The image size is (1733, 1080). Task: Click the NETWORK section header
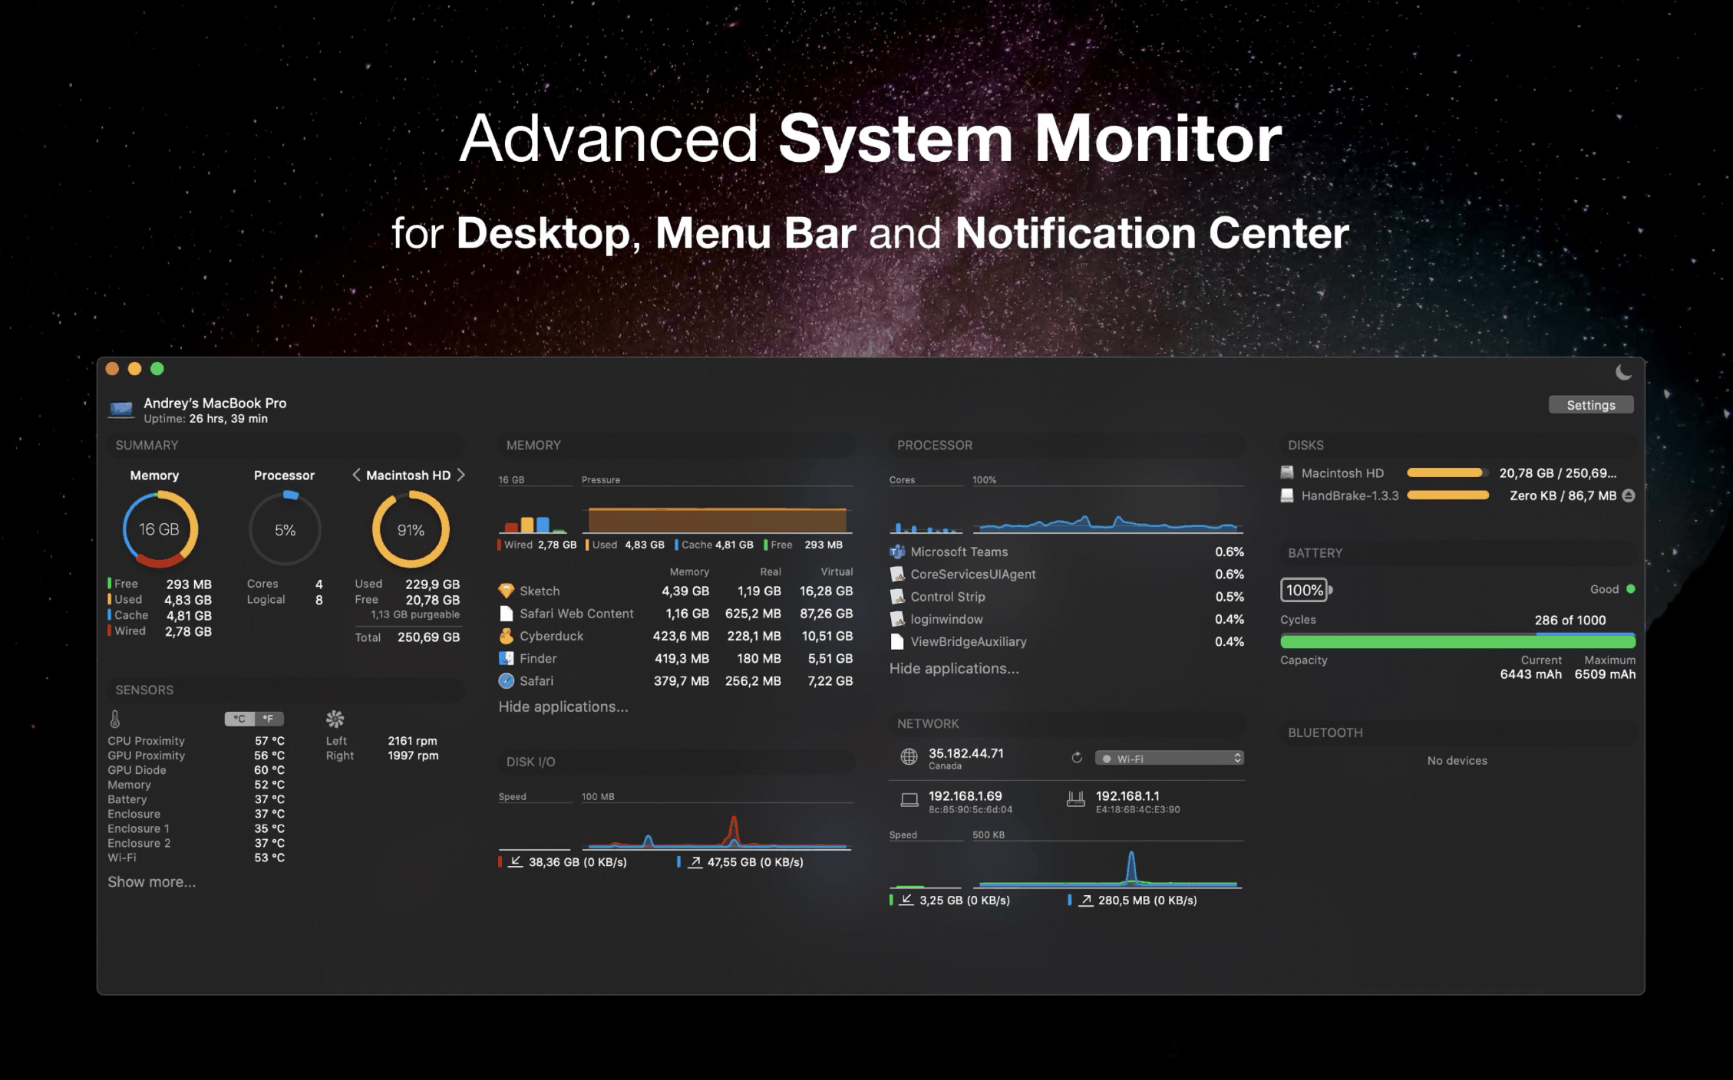point(928,724)
